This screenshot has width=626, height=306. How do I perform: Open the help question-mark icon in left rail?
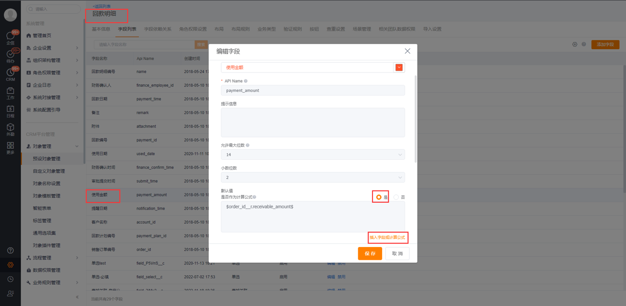point(10,250)
